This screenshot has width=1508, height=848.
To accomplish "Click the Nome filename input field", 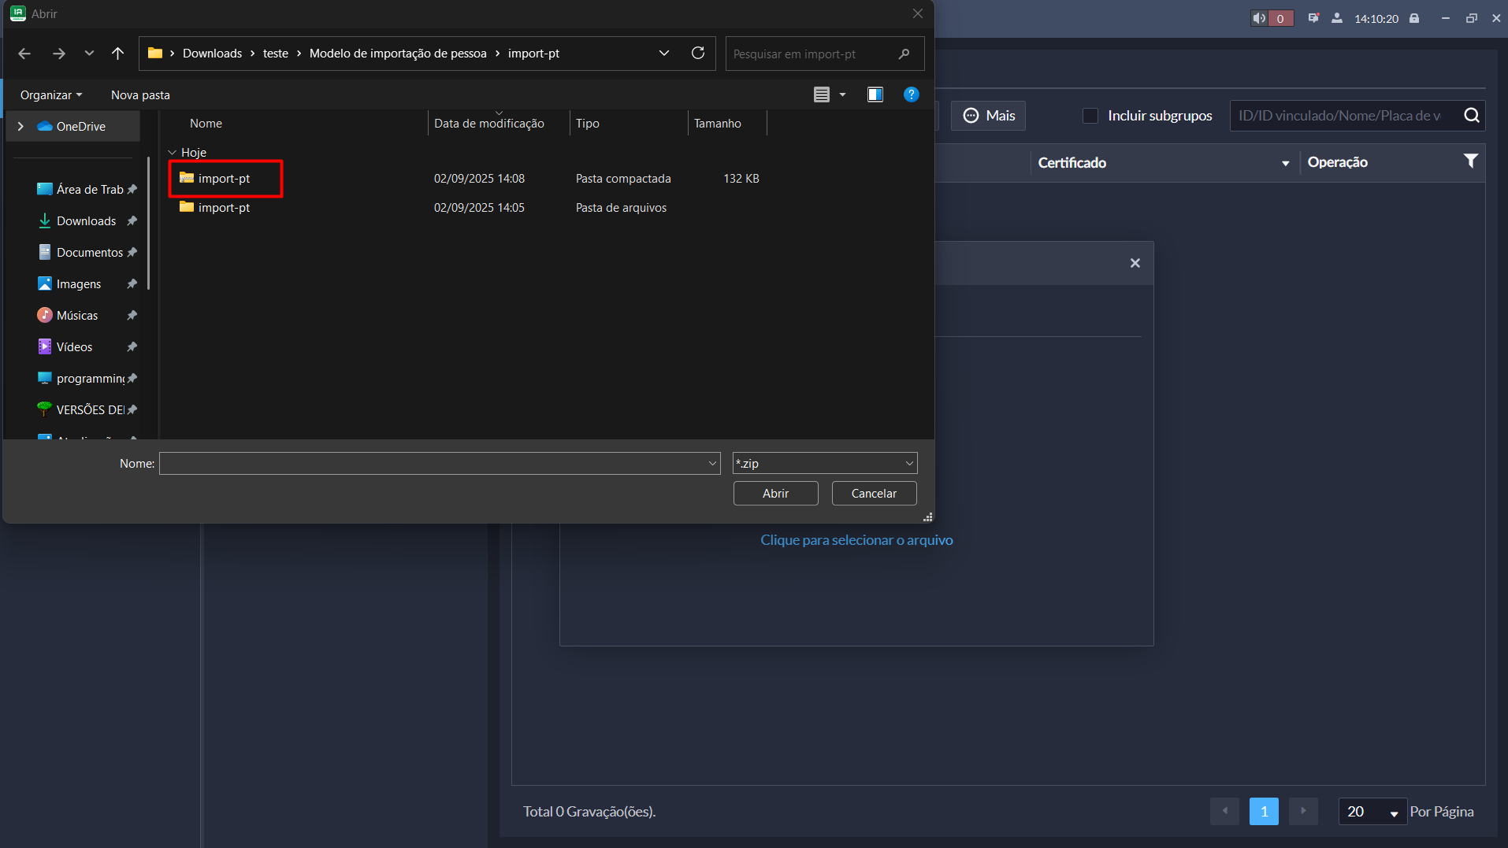I will (x=433, y=464).
